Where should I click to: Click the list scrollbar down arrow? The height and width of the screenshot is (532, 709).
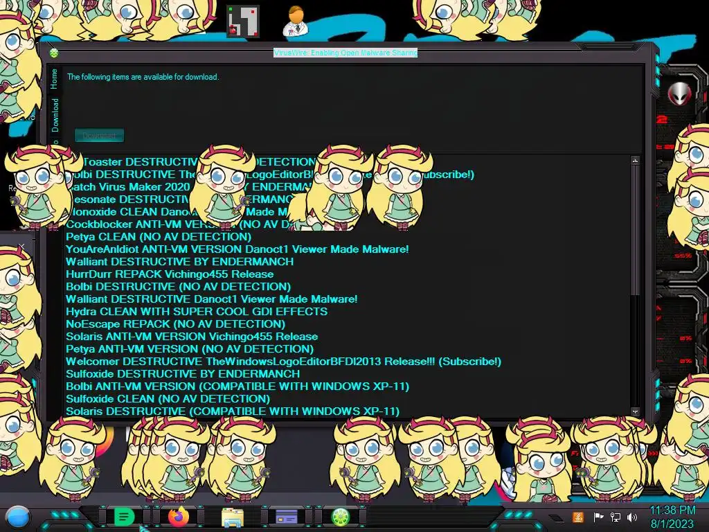[x=636, y=411]
